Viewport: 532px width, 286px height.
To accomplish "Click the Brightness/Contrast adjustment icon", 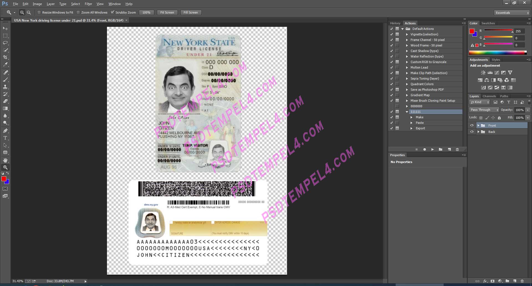I will coord(483,72).
